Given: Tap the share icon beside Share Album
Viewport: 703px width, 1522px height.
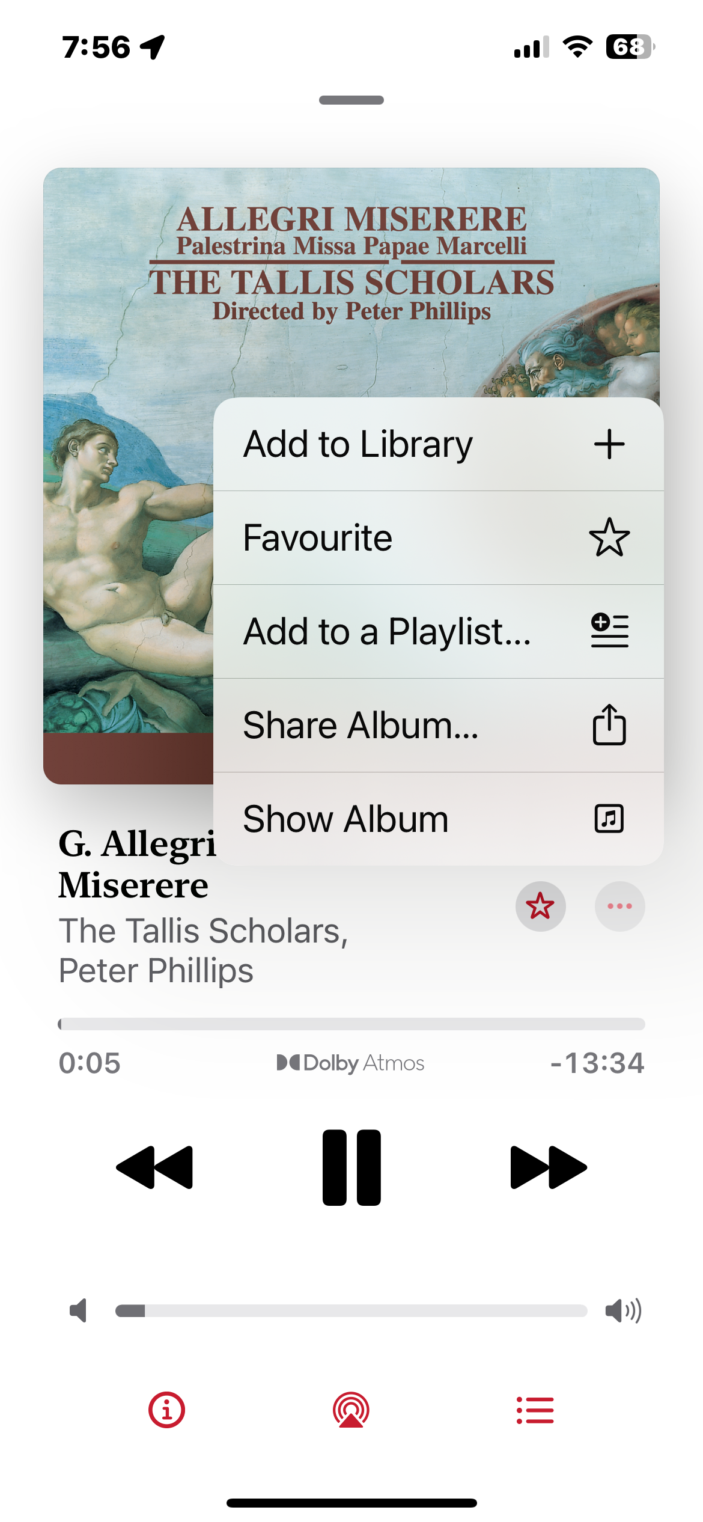Looking at the screenshot, I should point(609,724).
